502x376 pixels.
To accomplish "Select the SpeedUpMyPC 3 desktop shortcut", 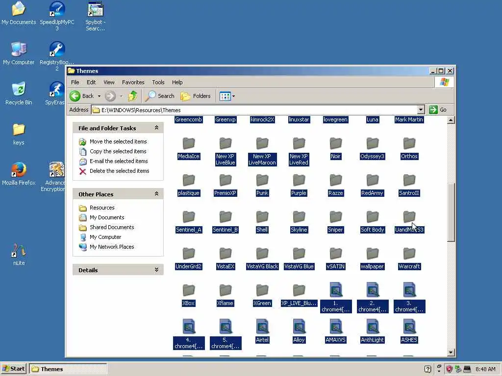I will [x=57, y=16].
